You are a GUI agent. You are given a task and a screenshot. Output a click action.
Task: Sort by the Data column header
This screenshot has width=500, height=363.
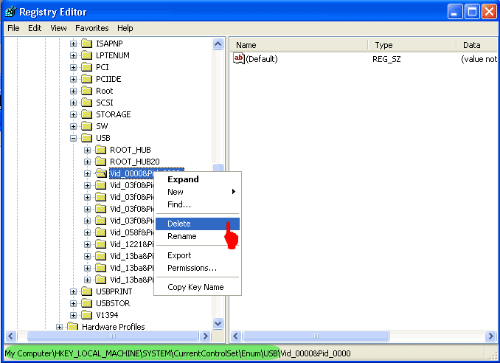pyautogui.click(x=477, y=45)
